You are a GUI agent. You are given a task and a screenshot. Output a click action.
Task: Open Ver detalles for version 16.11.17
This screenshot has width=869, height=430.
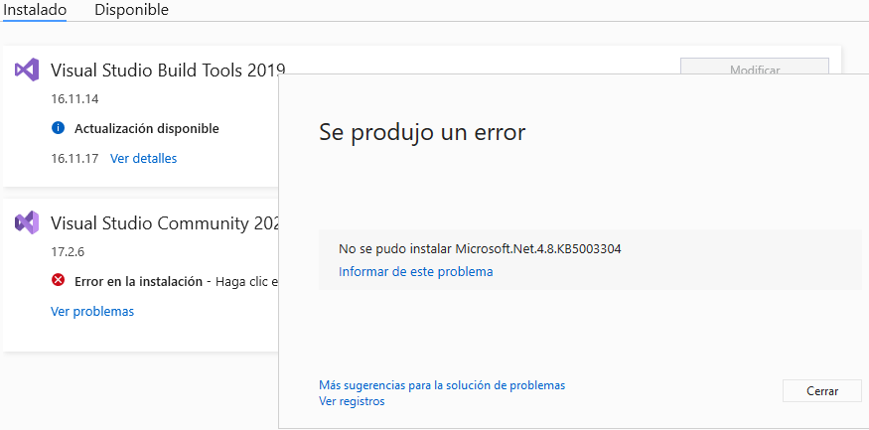click(x=144, y=159)
